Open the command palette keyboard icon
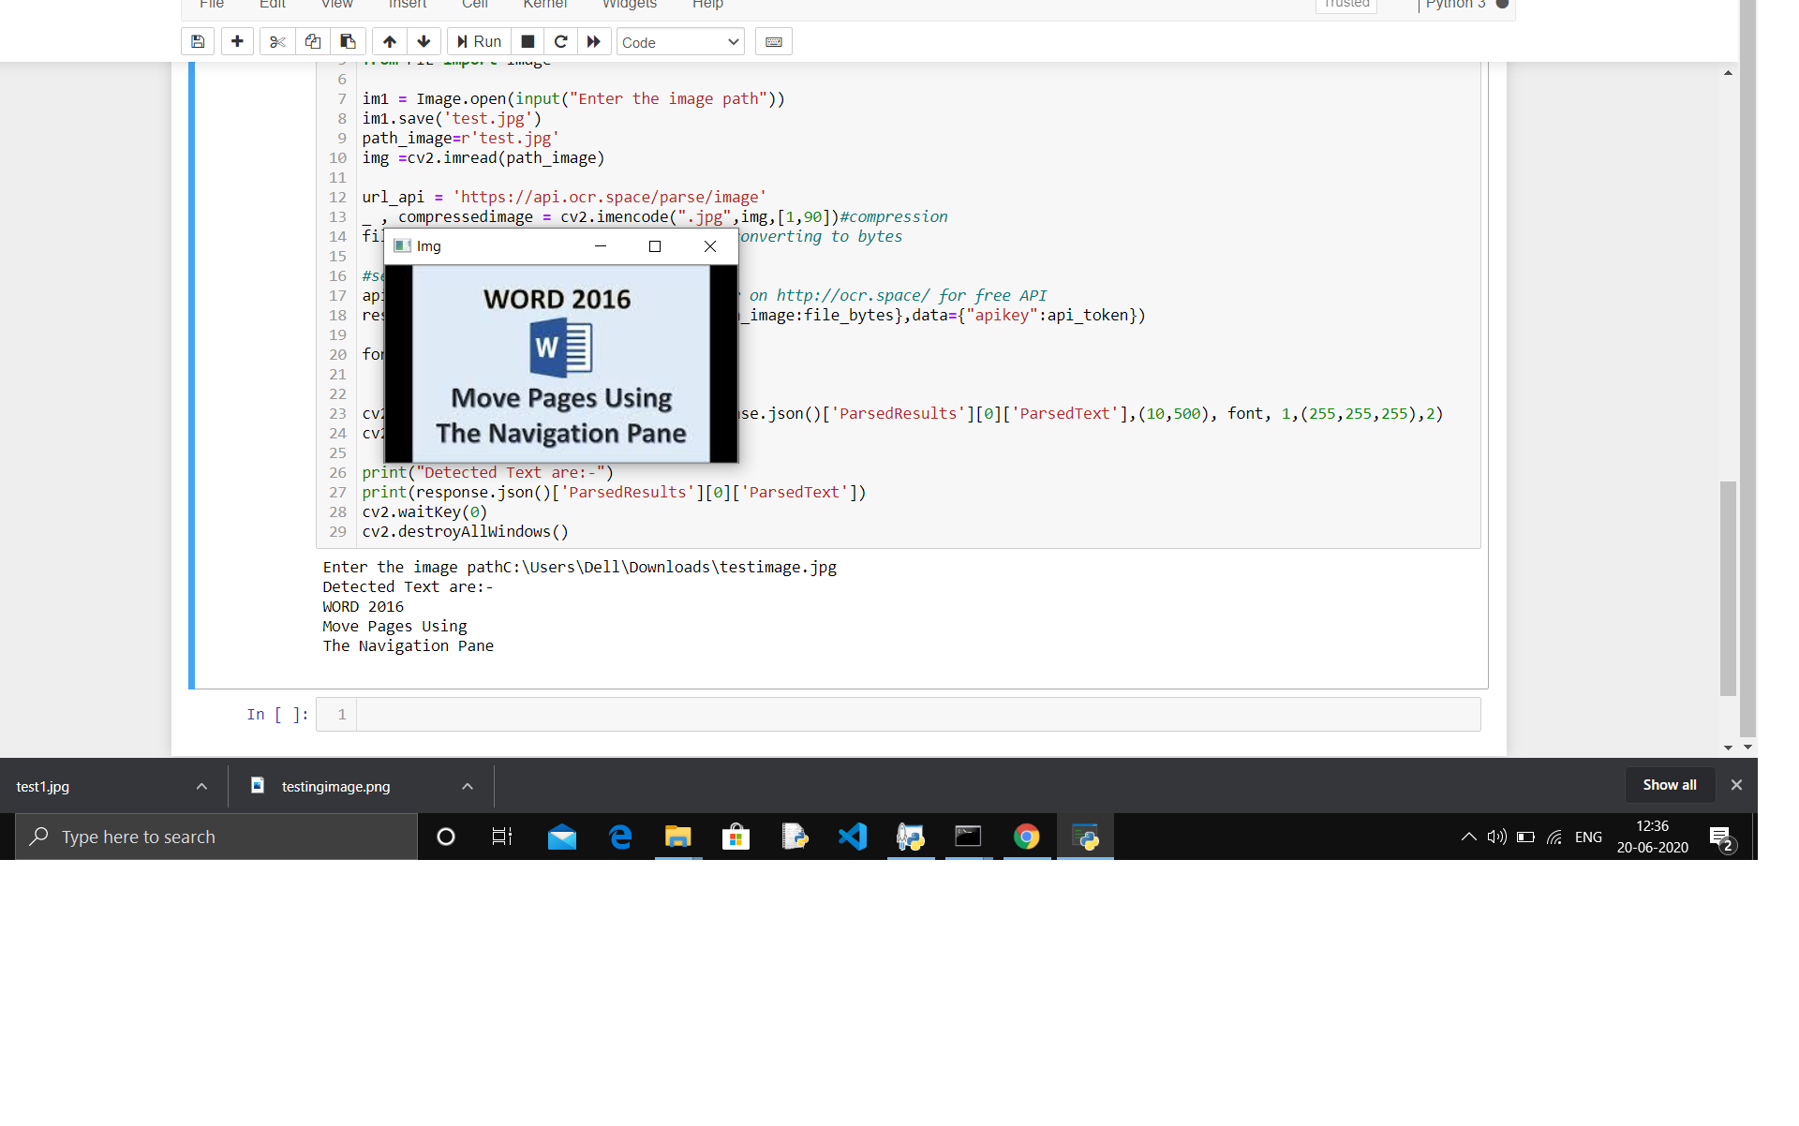This screenshot has width=1799, height=1126. click(774, 42)
